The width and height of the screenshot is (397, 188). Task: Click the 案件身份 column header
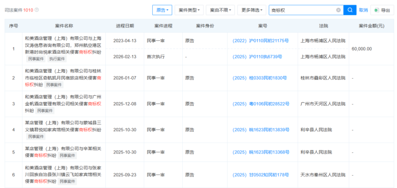(205, 26)
